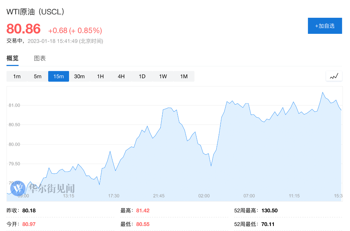Set chart period to 1M
The image size is (350, 231).
[184, 76]
